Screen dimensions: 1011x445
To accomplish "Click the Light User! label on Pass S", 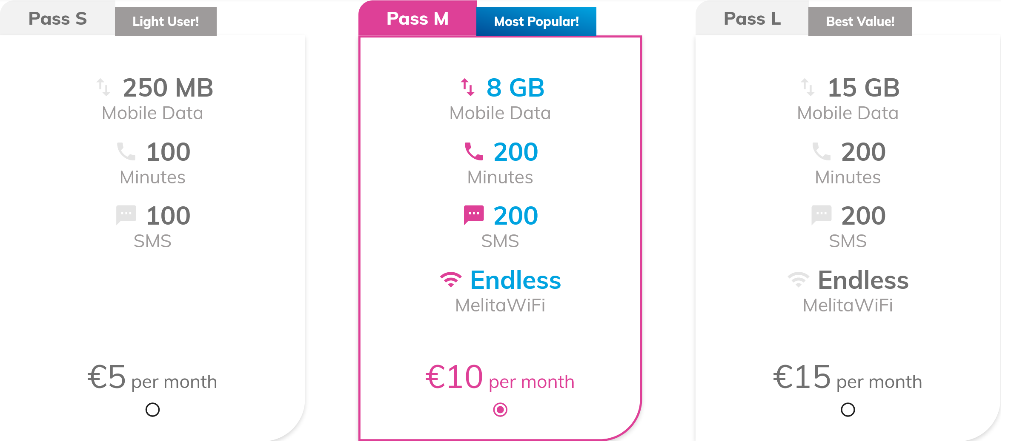I will tap(166, 21).
